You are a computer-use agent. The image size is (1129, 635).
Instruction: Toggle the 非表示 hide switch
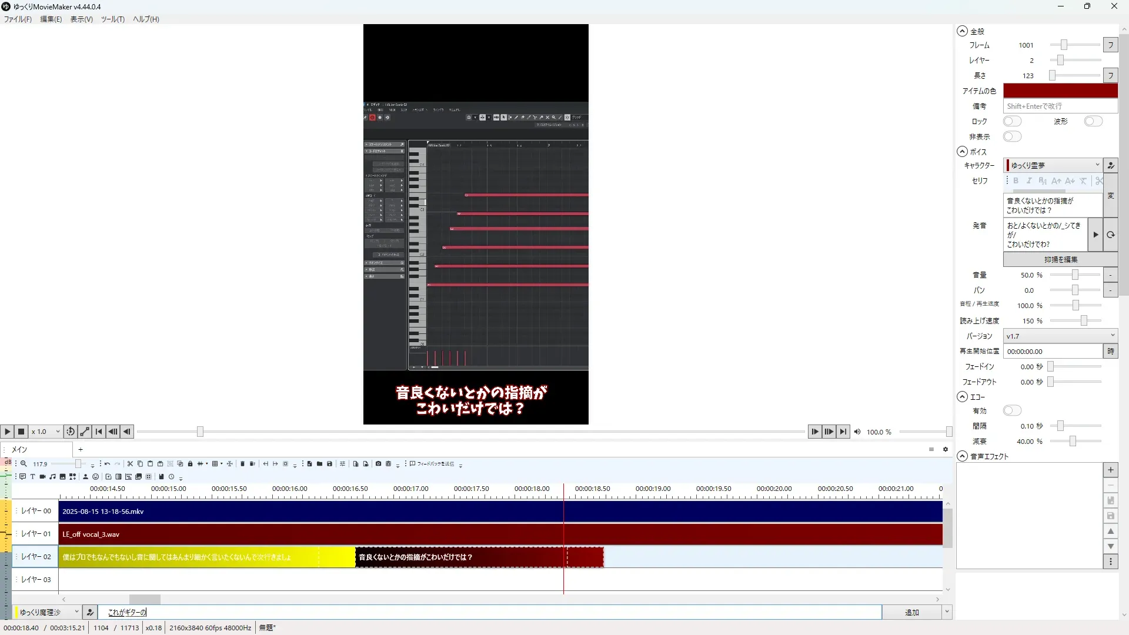[1012, 136]
